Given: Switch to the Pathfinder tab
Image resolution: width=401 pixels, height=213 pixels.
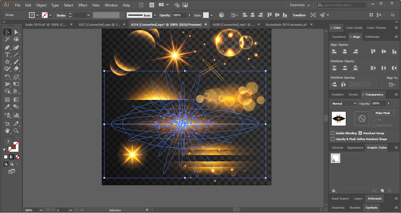Looking at the screenshot, I should tap(372, 37).
